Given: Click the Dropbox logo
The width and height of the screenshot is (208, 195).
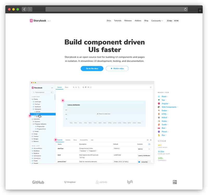Looking at the screenshot, I should [70, 182].
